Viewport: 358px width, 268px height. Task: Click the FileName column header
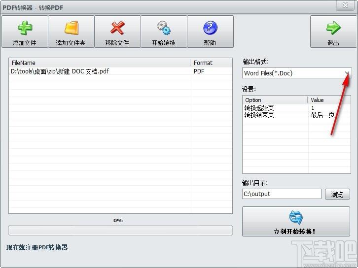pos(100,63)
